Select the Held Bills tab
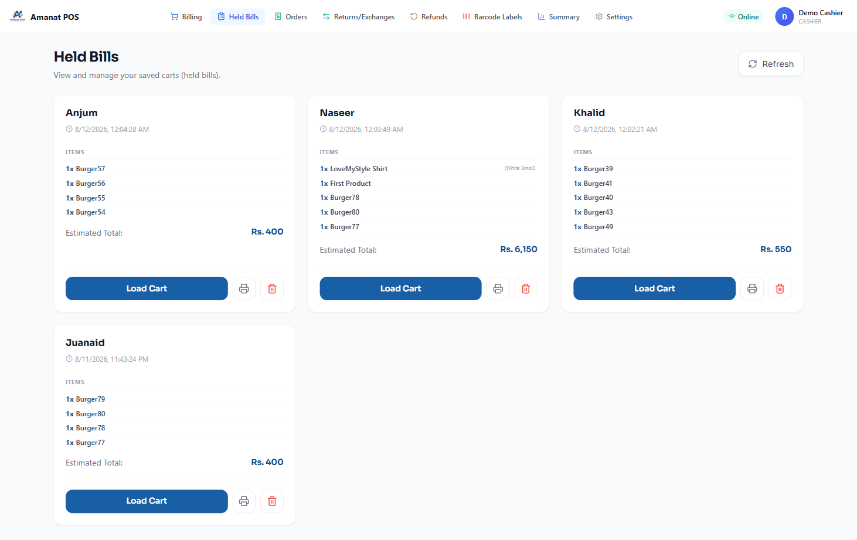This screenshot has width=857, height=540. tap(238, 17)
